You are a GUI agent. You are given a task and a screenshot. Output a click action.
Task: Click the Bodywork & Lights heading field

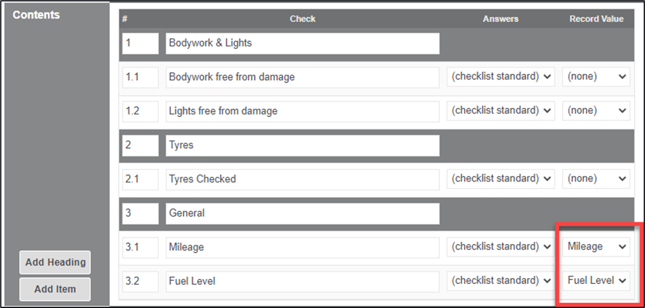point(302,43)
